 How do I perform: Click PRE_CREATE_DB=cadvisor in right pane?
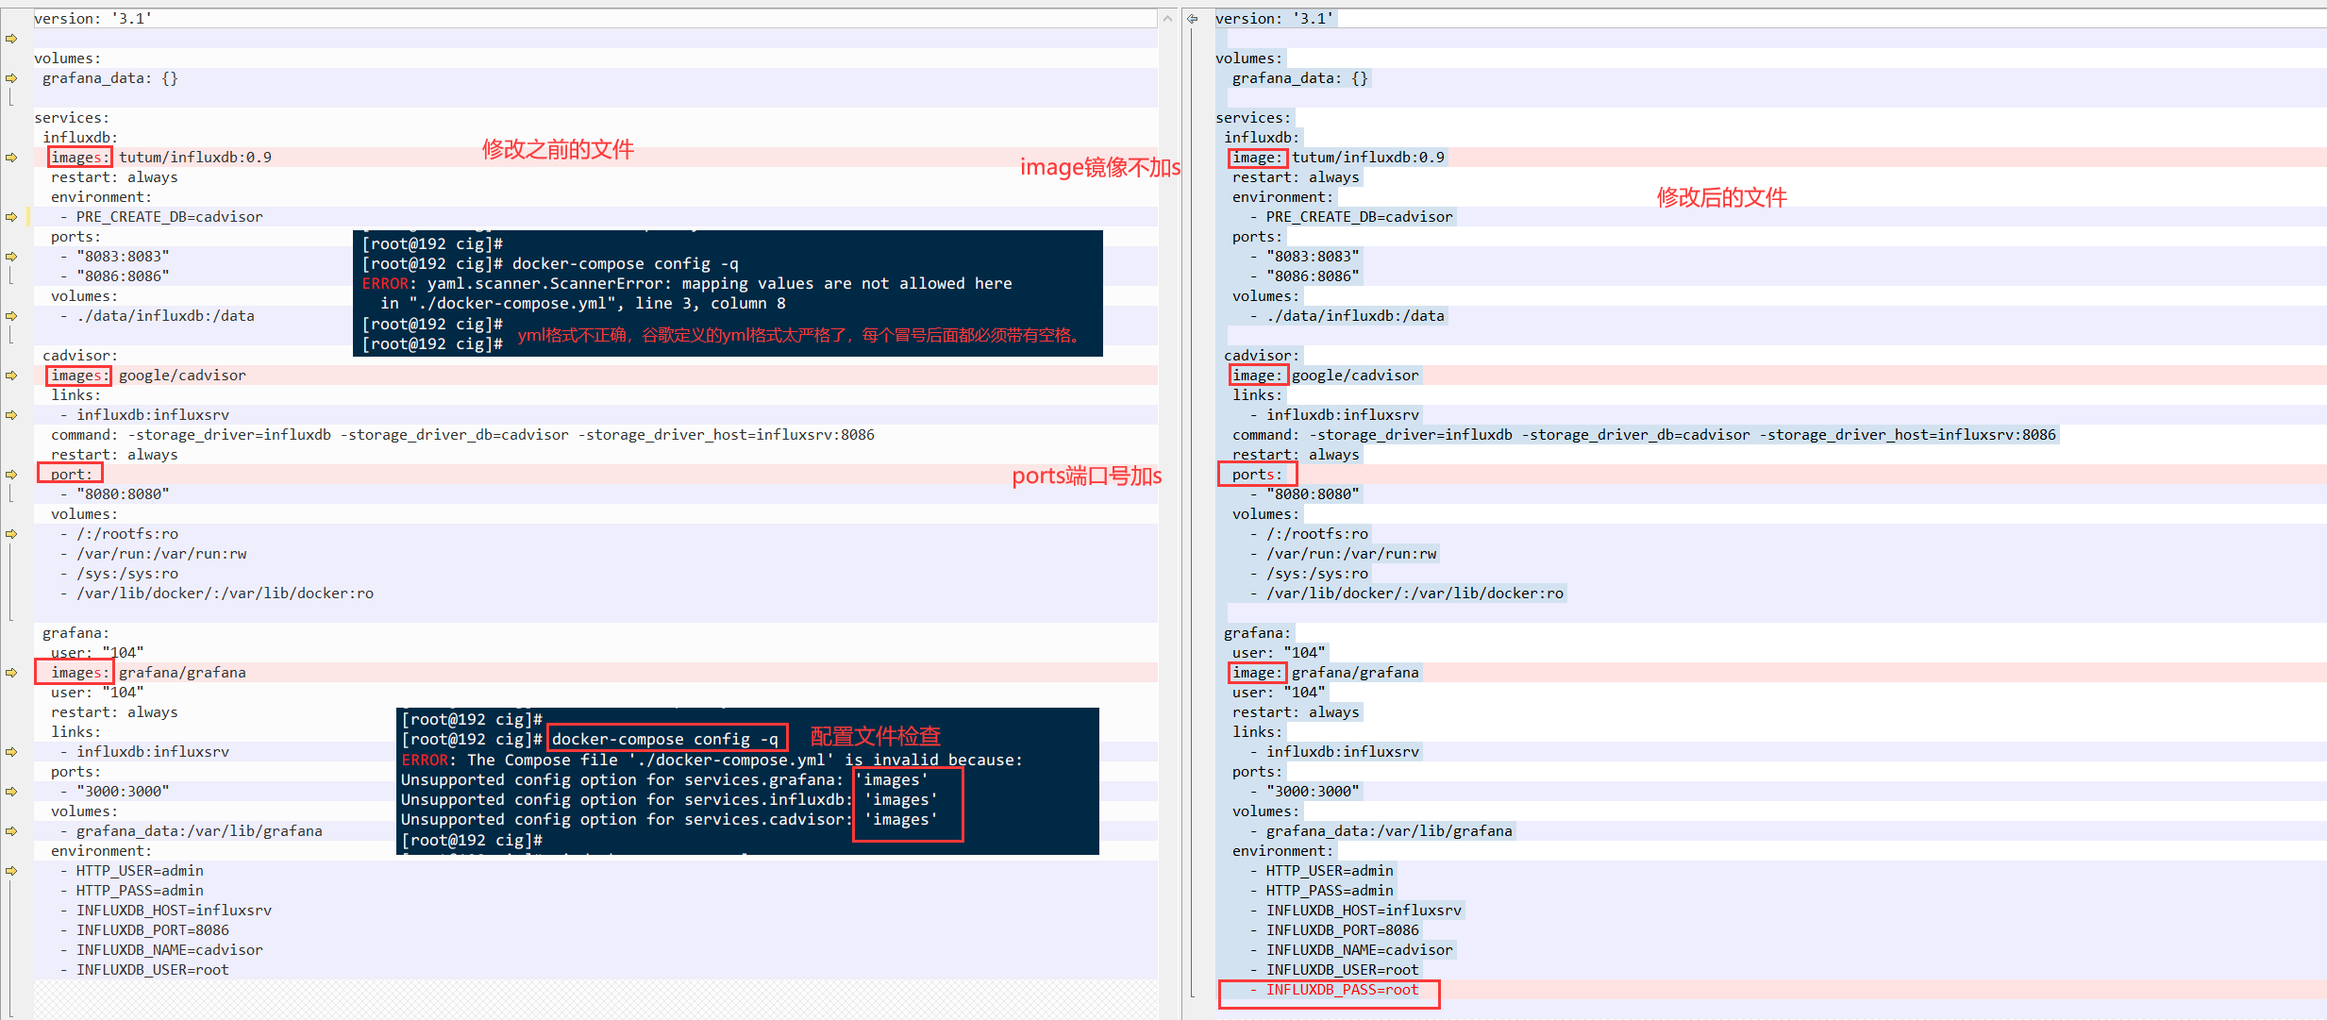(x=1359, y=217)
